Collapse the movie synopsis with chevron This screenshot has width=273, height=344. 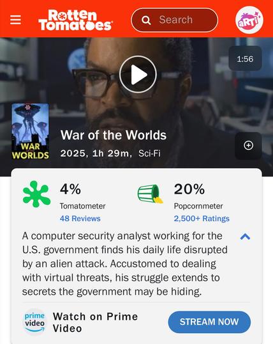pos(245,237)
